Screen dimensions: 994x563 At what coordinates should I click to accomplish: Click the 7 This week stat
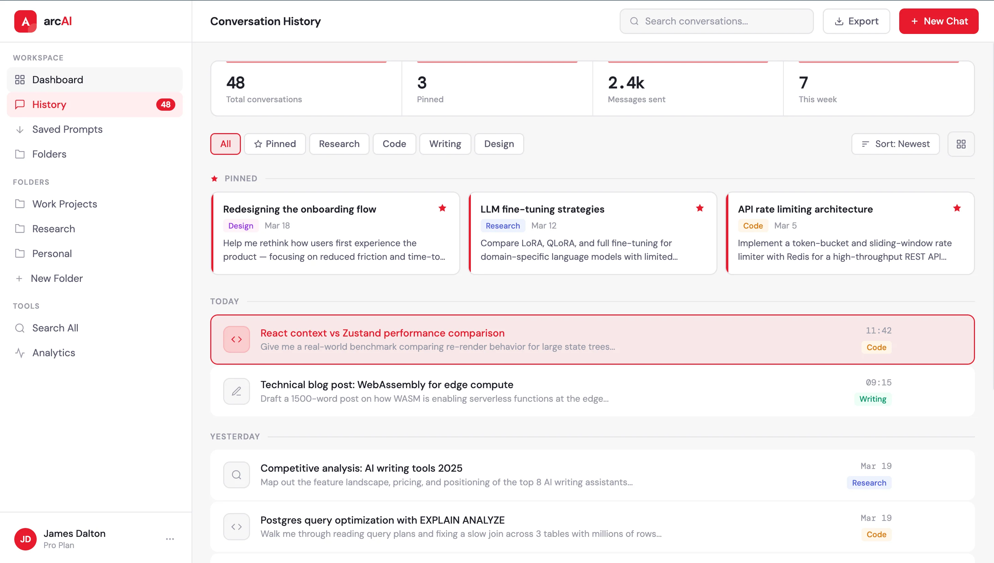tap(878, 89)
